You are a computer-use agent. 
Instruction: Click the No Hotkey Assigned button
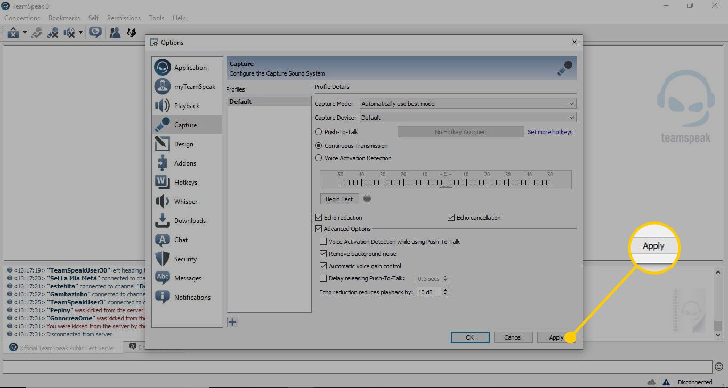click(460, 132)
